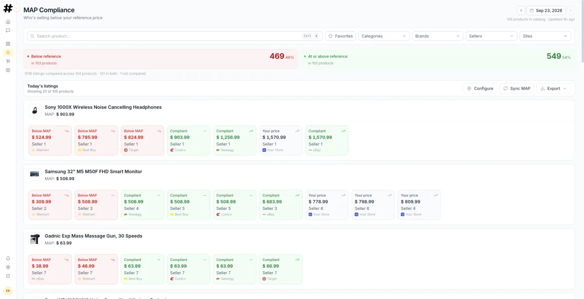Image resolution: width=584 pixels, height=299 pixels.
Task: Click the Sync MAP button
Action: pos(517,89)
